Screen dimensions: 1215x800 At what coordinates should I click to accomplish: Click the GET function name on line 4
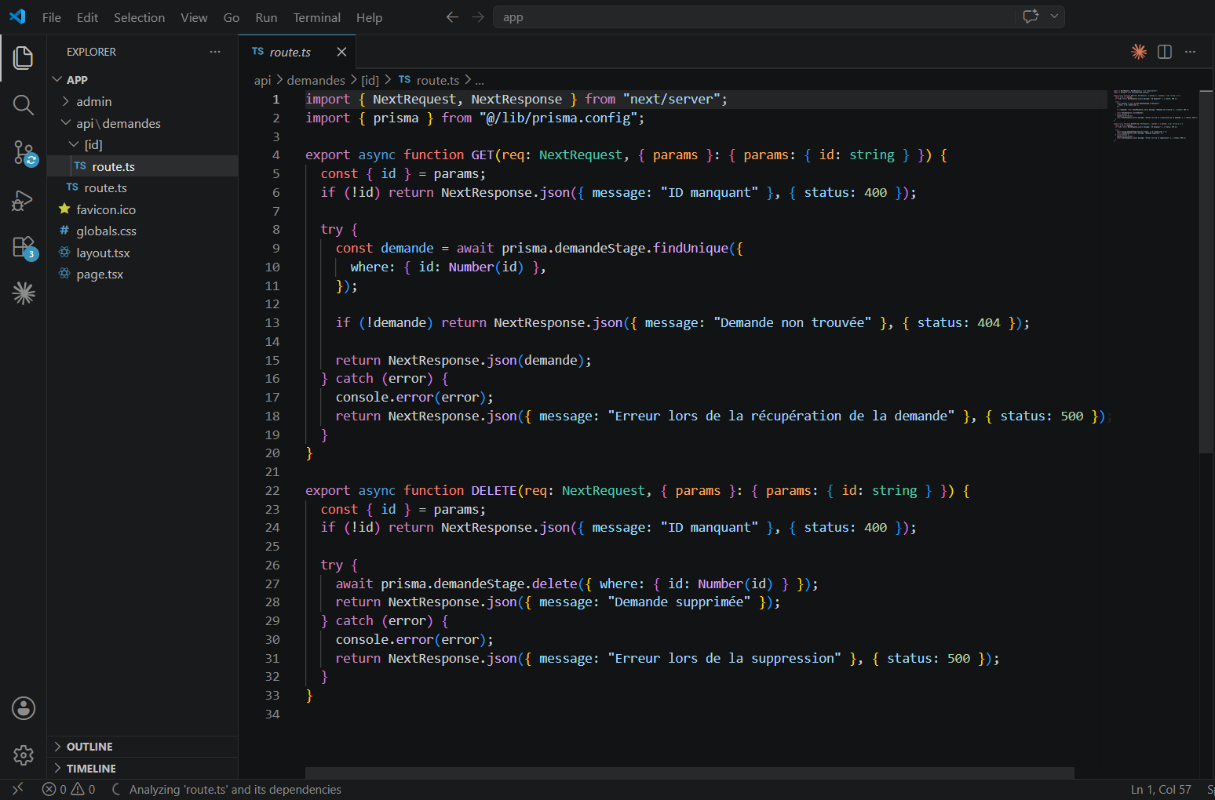coord(483,155)
